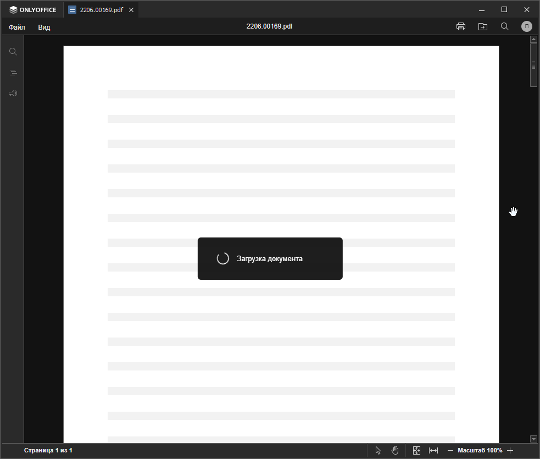Screen dimensions: 540x459
Task: Open the document Navigation headings panel
Action: (13, 72)
